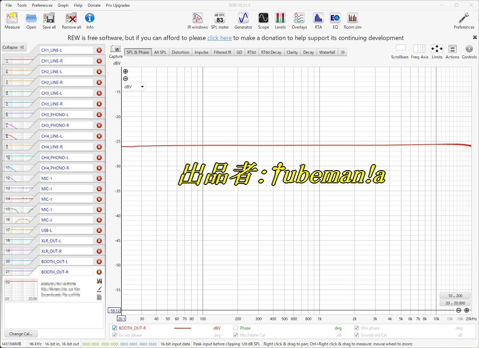Open Room sim tool
479x348 pixels.
pos(353,21)
